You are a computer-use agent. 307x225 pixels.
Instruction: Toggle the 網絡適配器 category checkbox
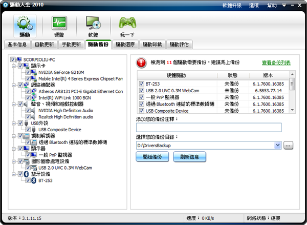point(20,85)
